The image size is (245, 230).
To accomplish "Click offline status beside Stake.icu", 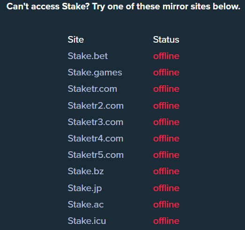I will [166, 221].
